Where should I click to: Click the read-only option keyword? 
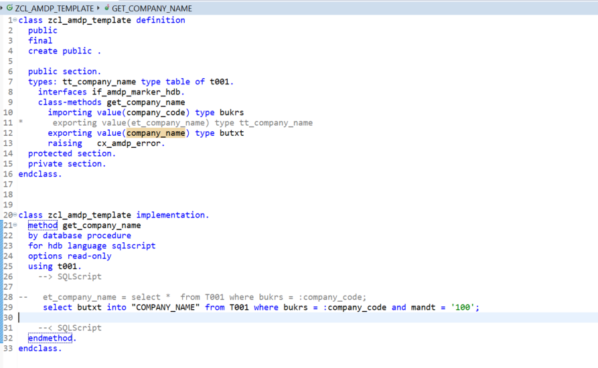click(90, 256)
